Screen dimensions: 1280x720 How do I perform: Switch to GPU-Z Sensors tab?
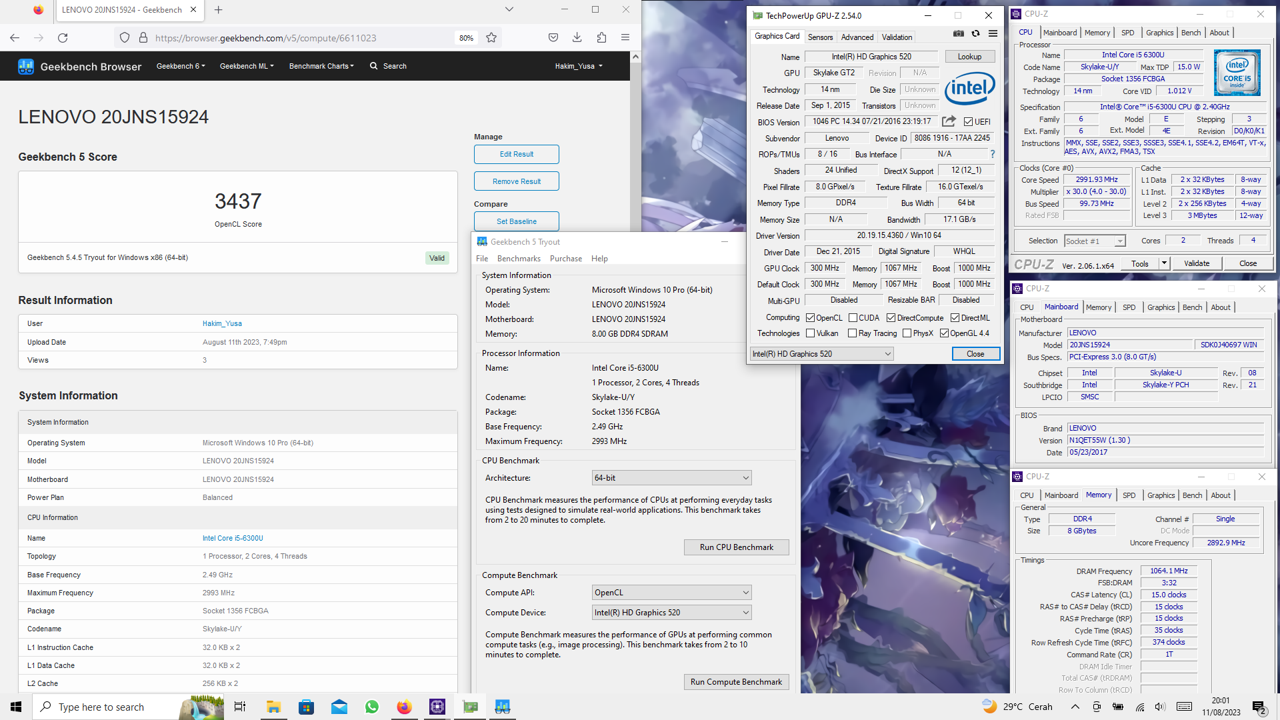(x=820, y=37)
